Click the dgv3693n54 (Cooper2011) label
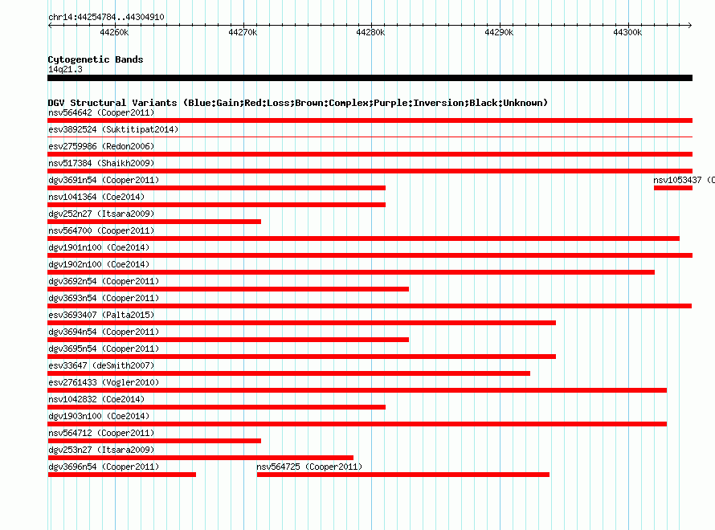715x530 pixels. [x=104, y=298]
